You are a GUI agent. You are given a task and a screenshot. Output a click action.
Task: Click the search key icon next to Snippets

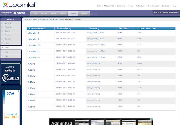[92, 14]
